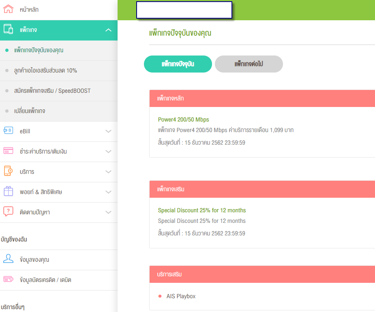The image size is (375, 312).
Task: Open ชำระค่าบริการ/เติมเงิน menu label
Action: (43, 152)
